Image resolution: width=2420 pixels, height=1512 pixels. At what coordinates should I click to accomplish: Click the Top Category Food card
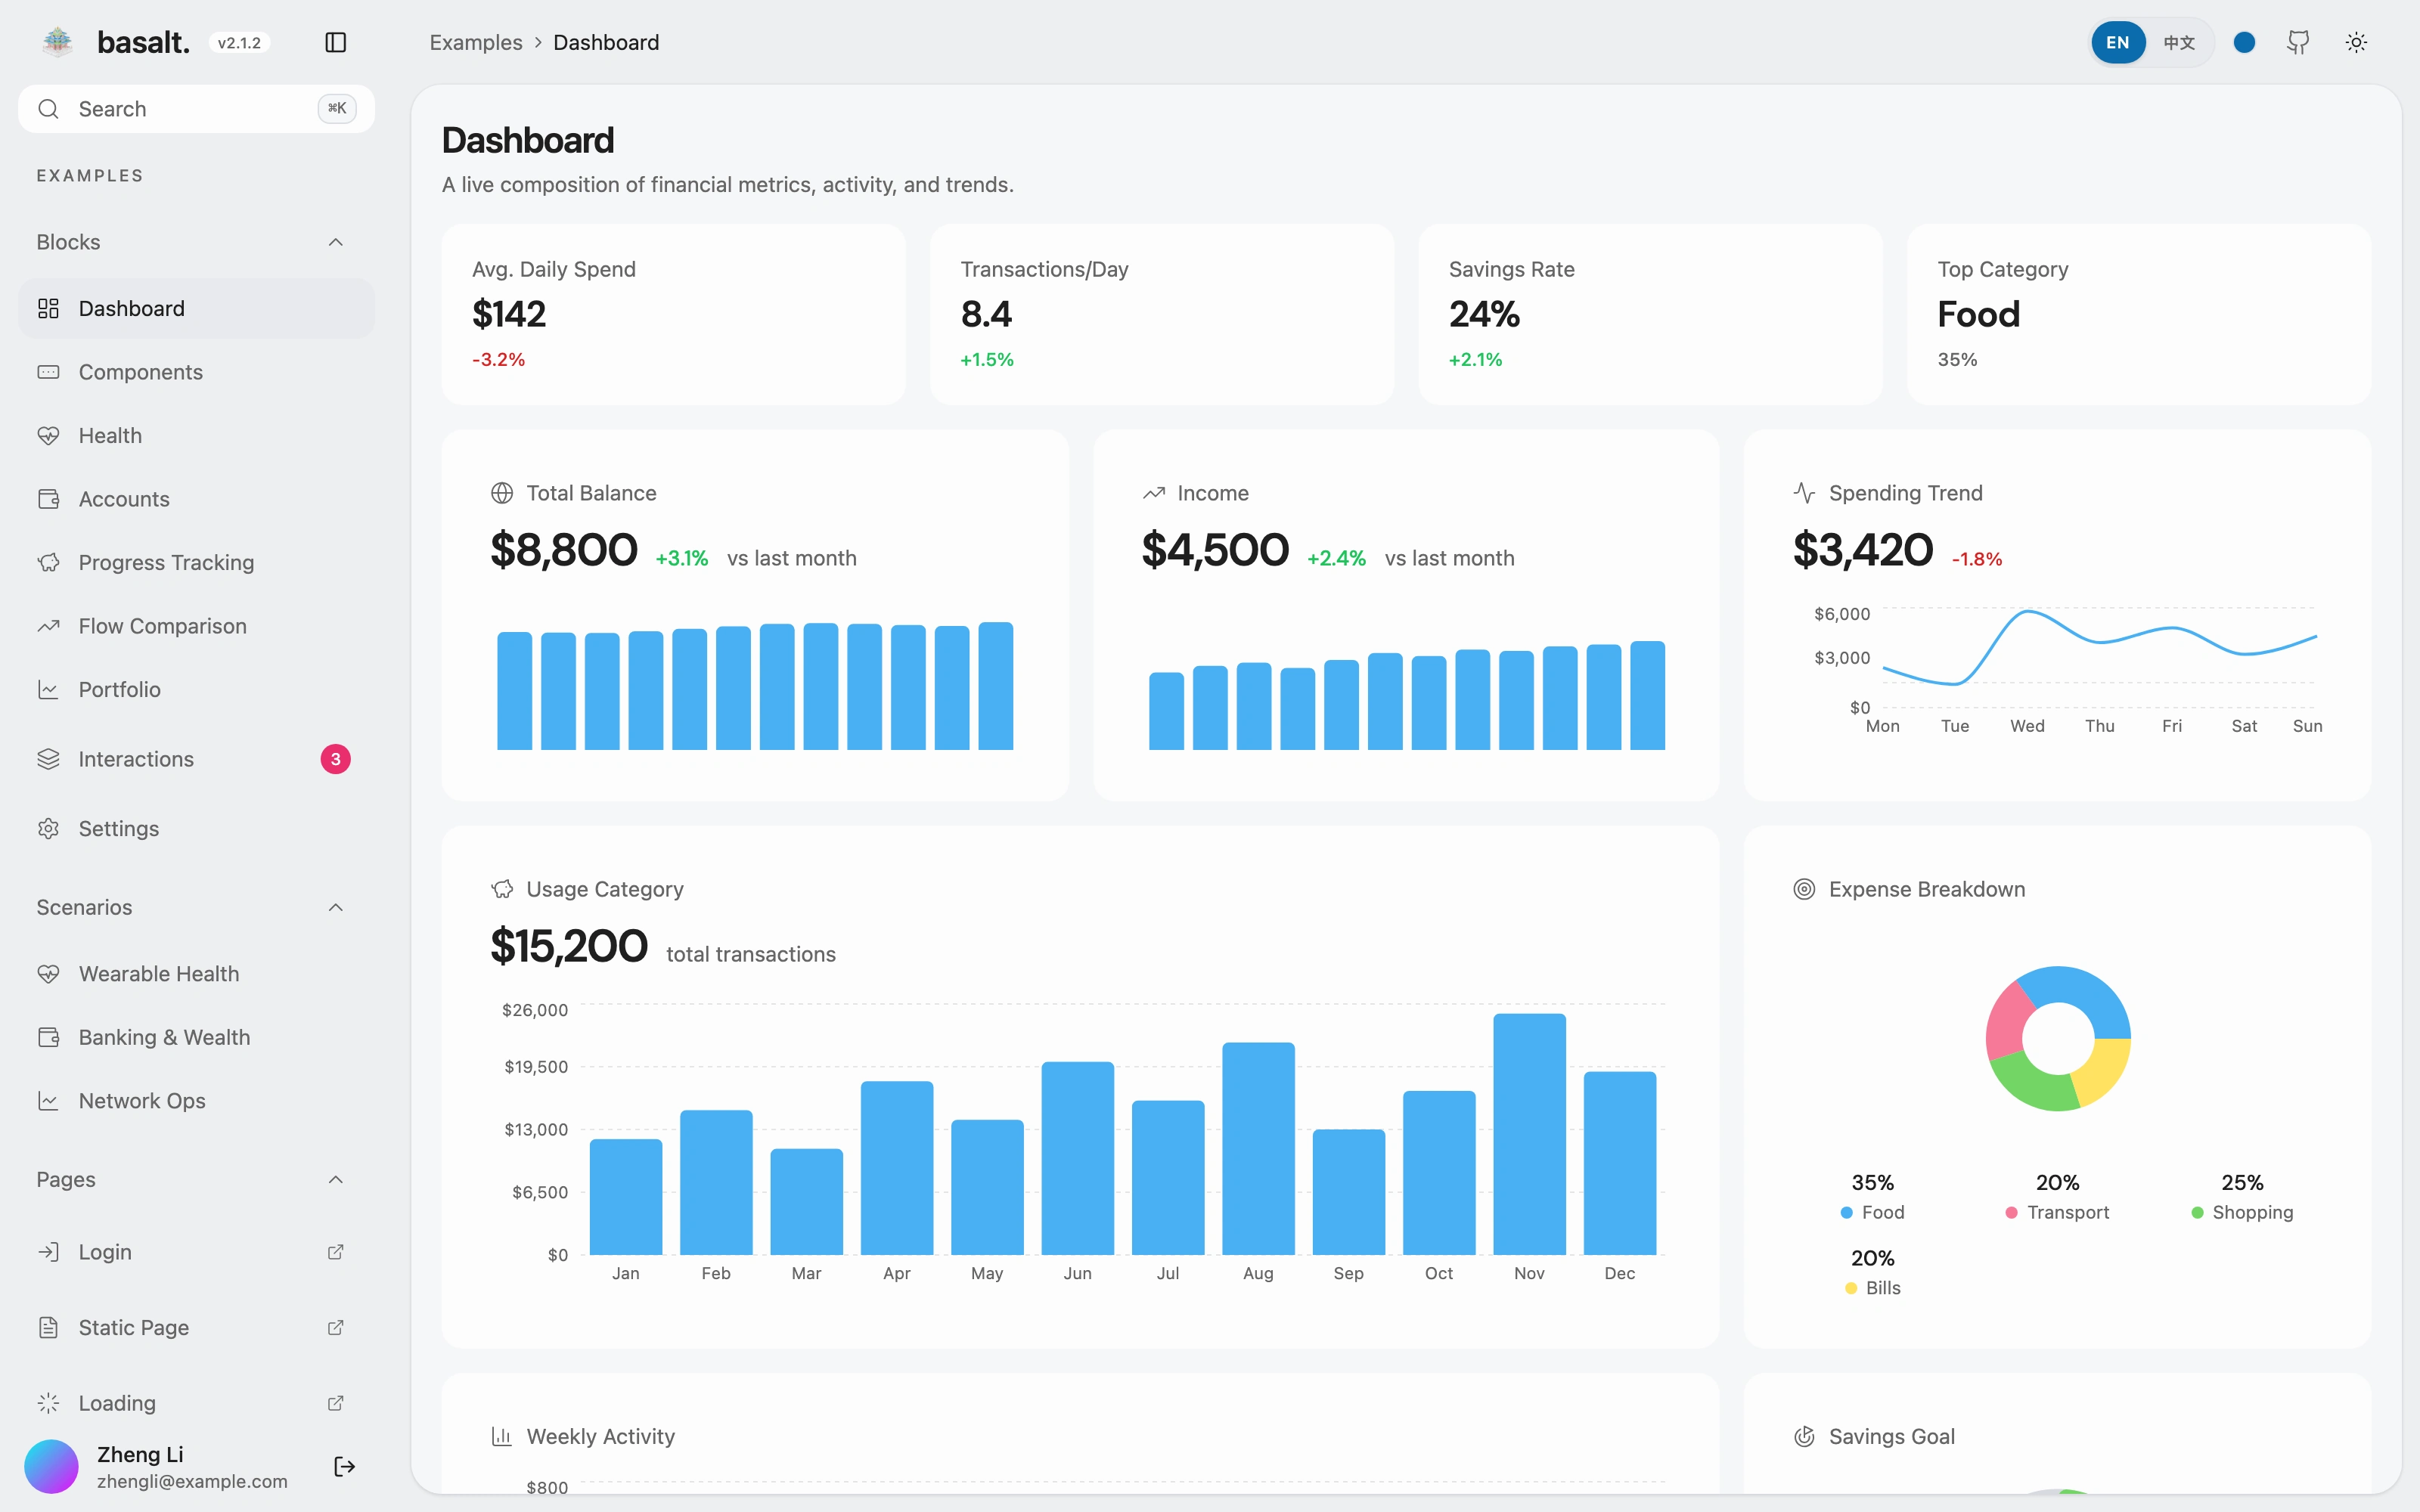click(x=2139, y=314)
